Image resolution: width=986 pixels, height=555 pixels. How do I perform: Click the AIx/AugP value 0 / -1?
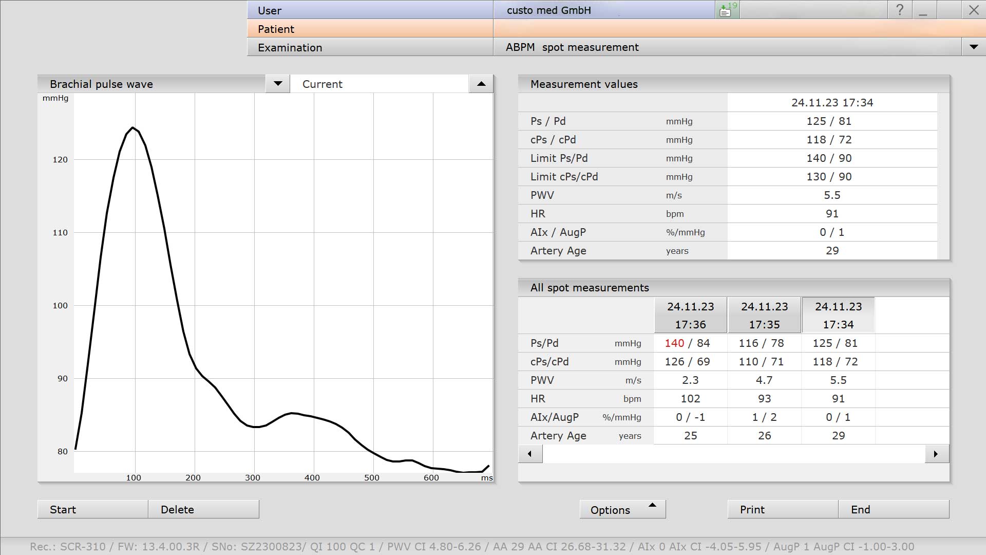[690, 417]
